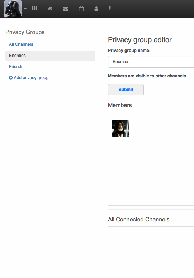Screen dimensions: 194x278
Task: Expand the caret dropdown next to the avatar
Action: 25,9
